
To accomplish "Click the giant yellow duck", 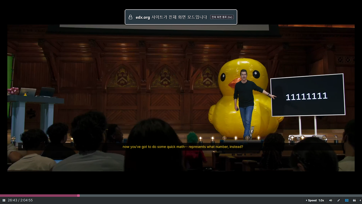I will (x=243, y=99).
